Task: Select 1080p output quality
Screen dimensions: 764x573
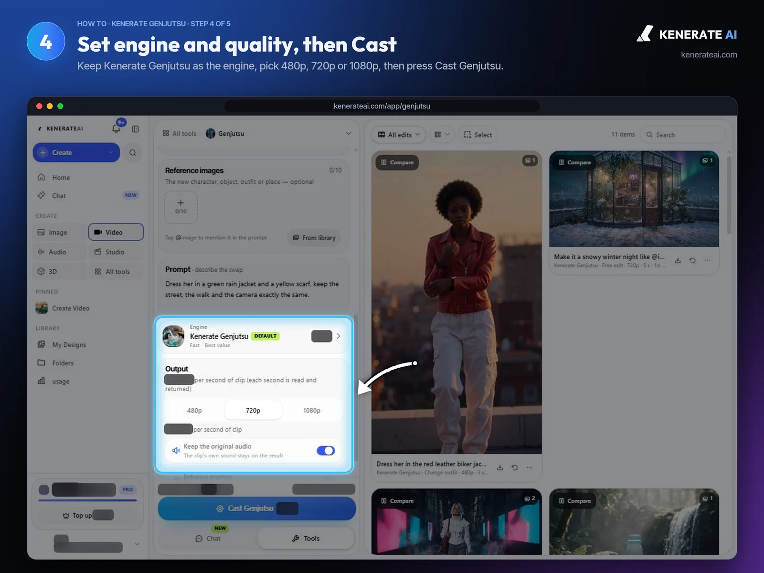Action: 312,410
